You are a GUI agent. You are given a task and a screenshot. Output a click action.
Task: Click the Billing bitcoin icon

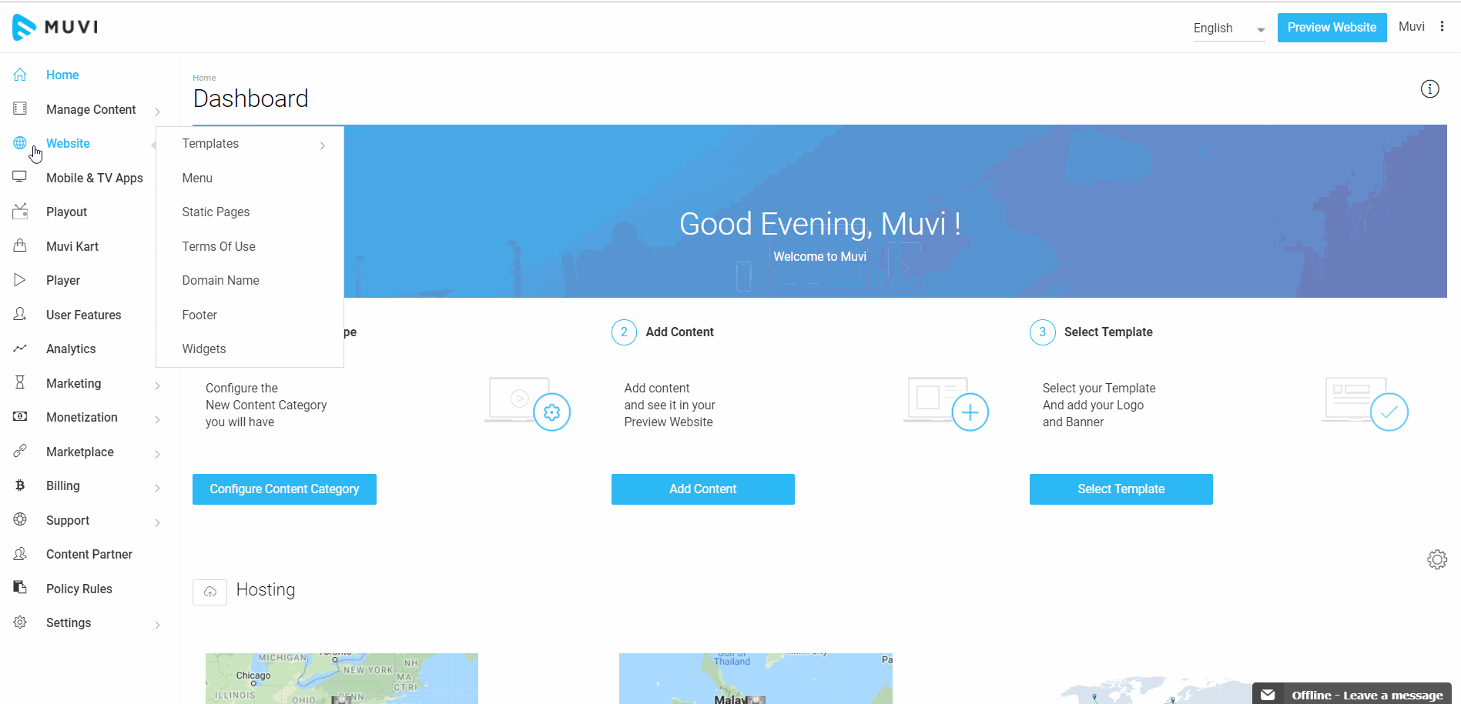coord(20,485)
